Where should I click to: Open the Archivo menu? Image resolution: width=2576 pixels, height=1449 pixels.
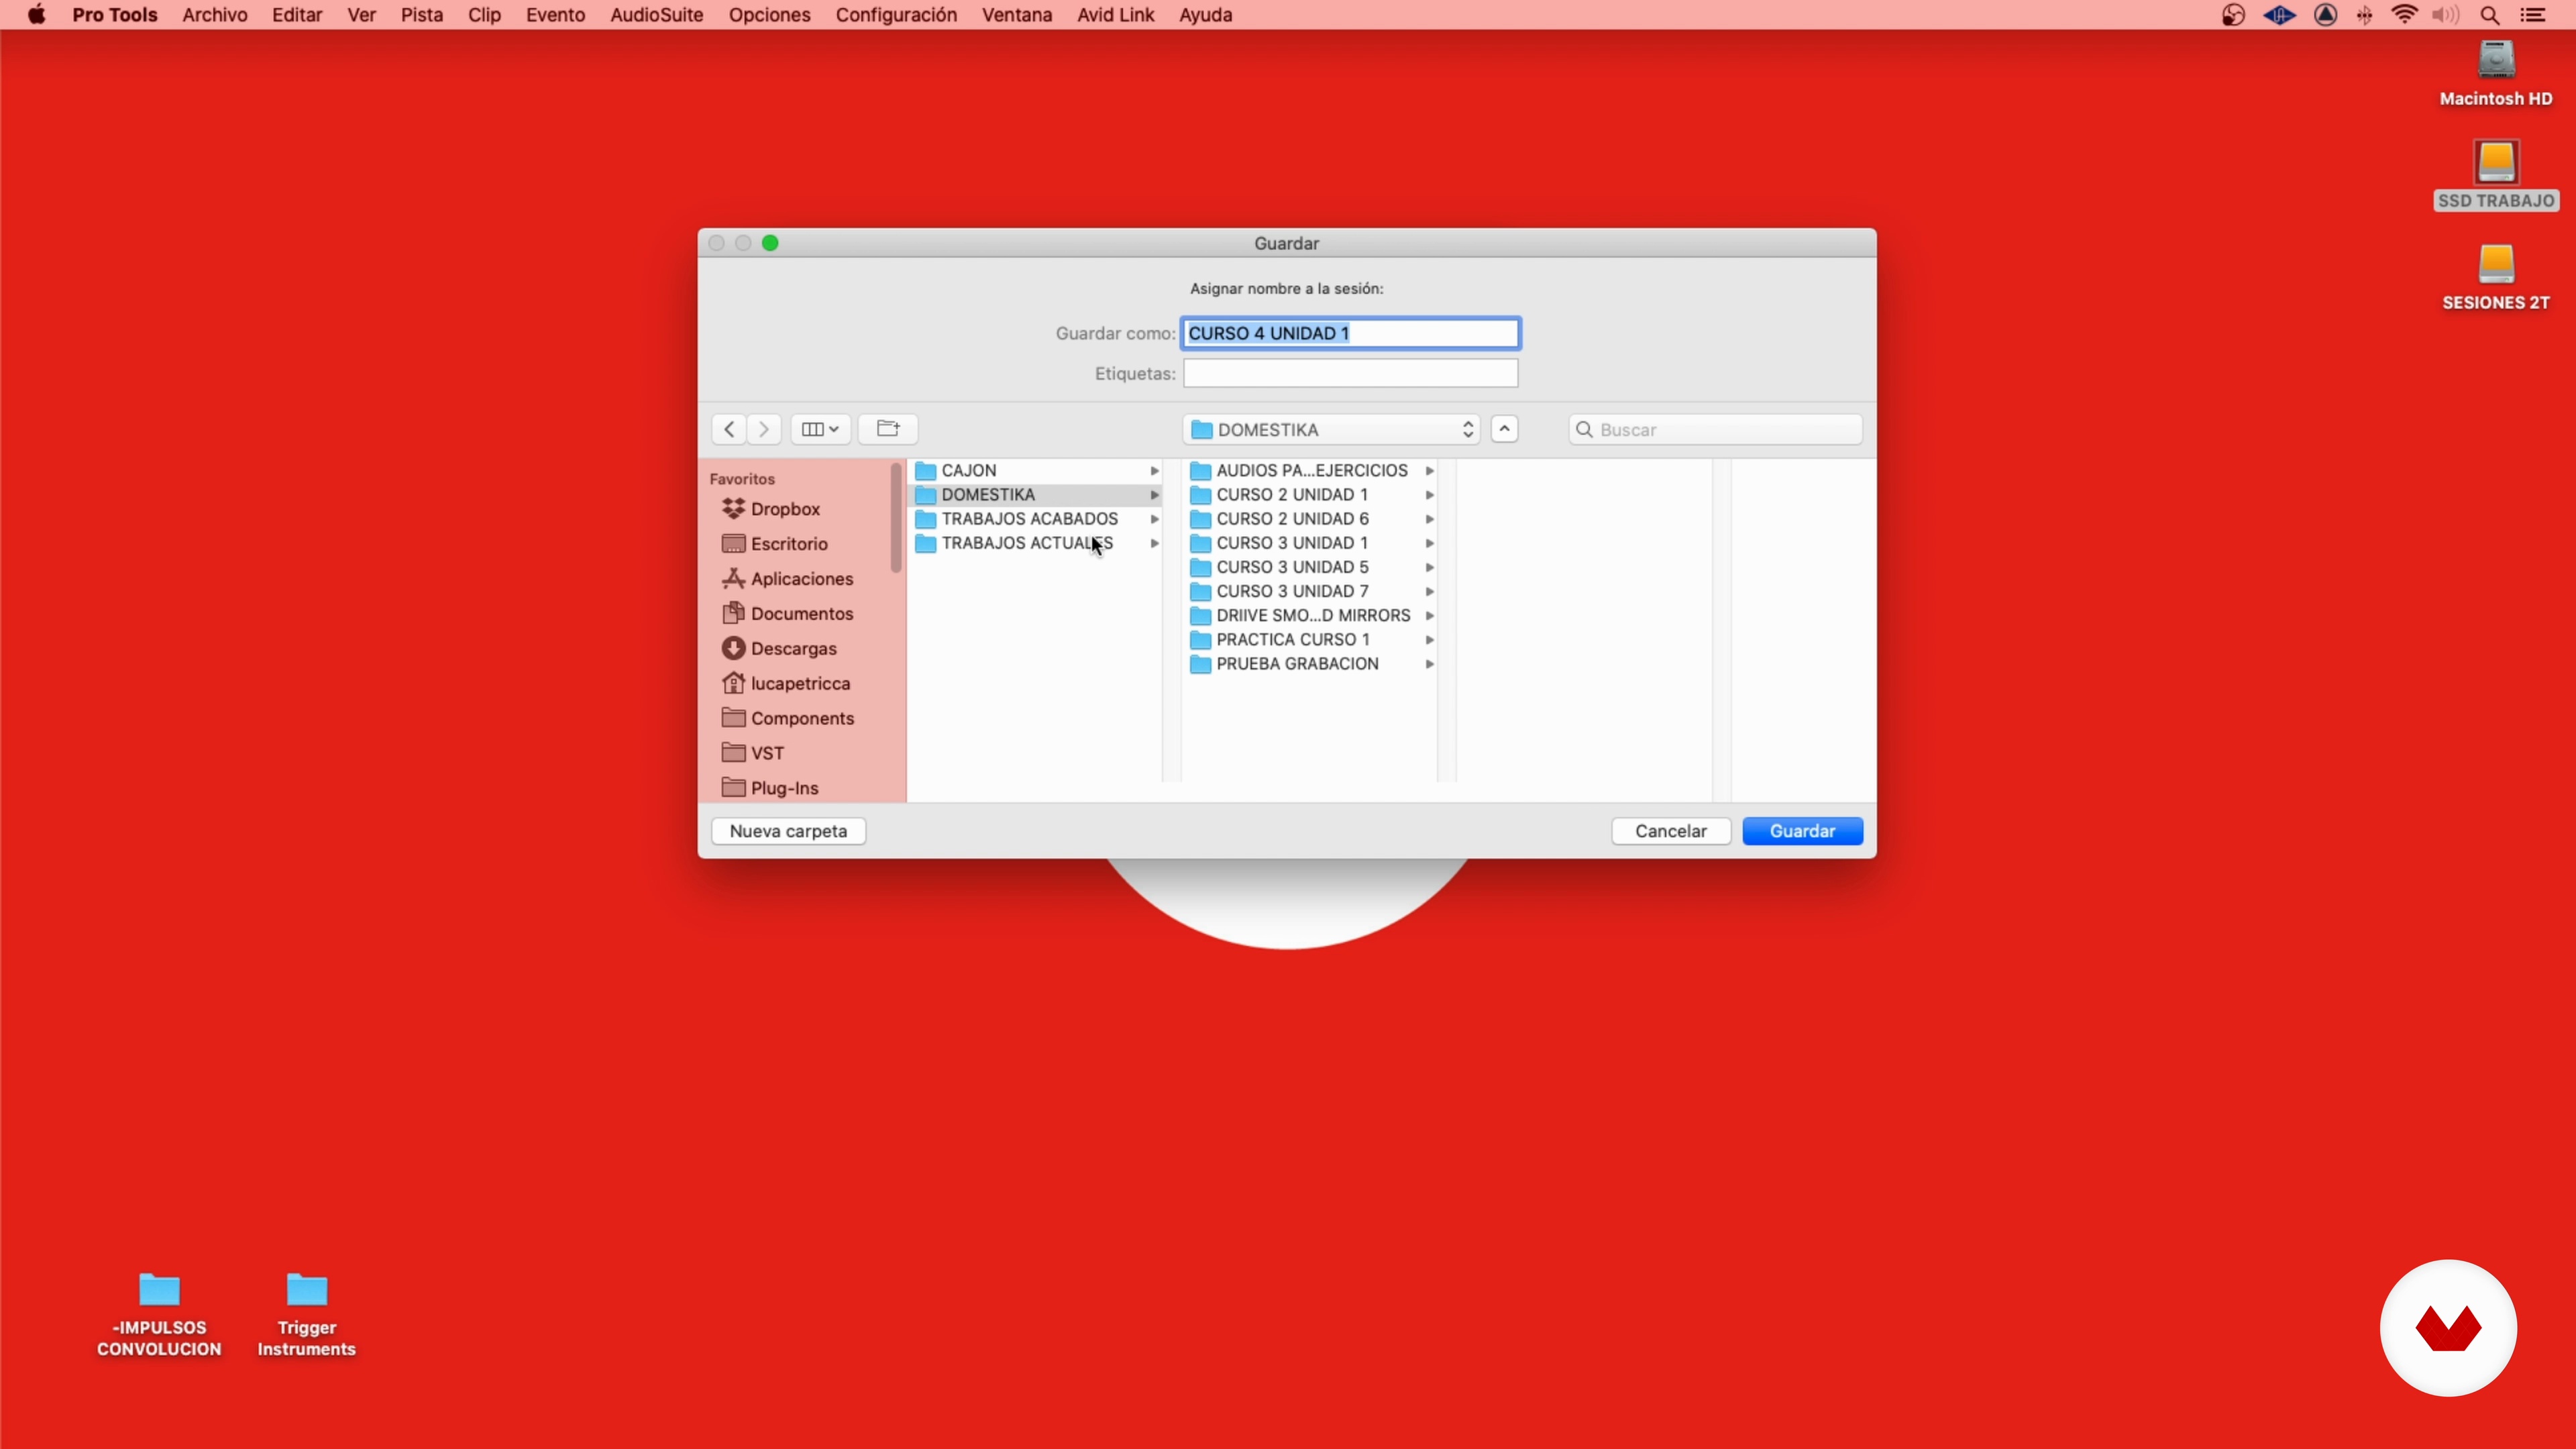tap(214, 15)
